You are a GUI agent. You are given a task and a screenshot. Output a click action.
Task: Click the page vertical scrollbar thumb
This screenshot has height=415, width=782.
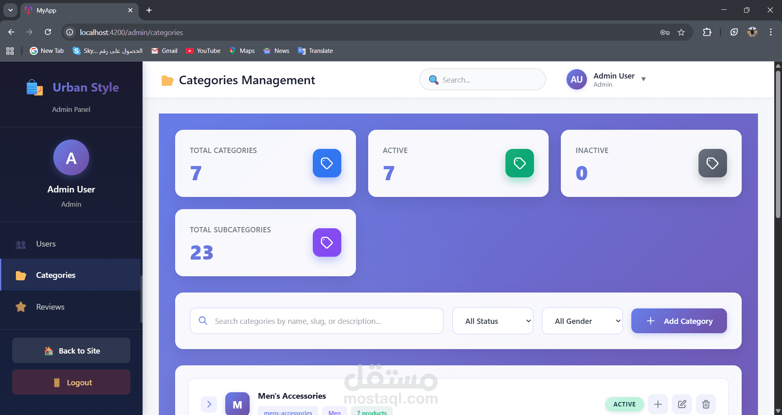[x=778, y=144]
